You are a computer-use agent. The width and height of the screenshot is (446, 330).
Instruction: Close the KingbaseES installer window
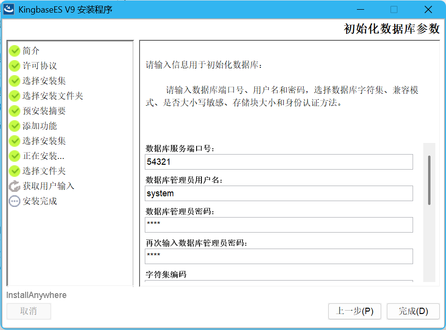428,9
